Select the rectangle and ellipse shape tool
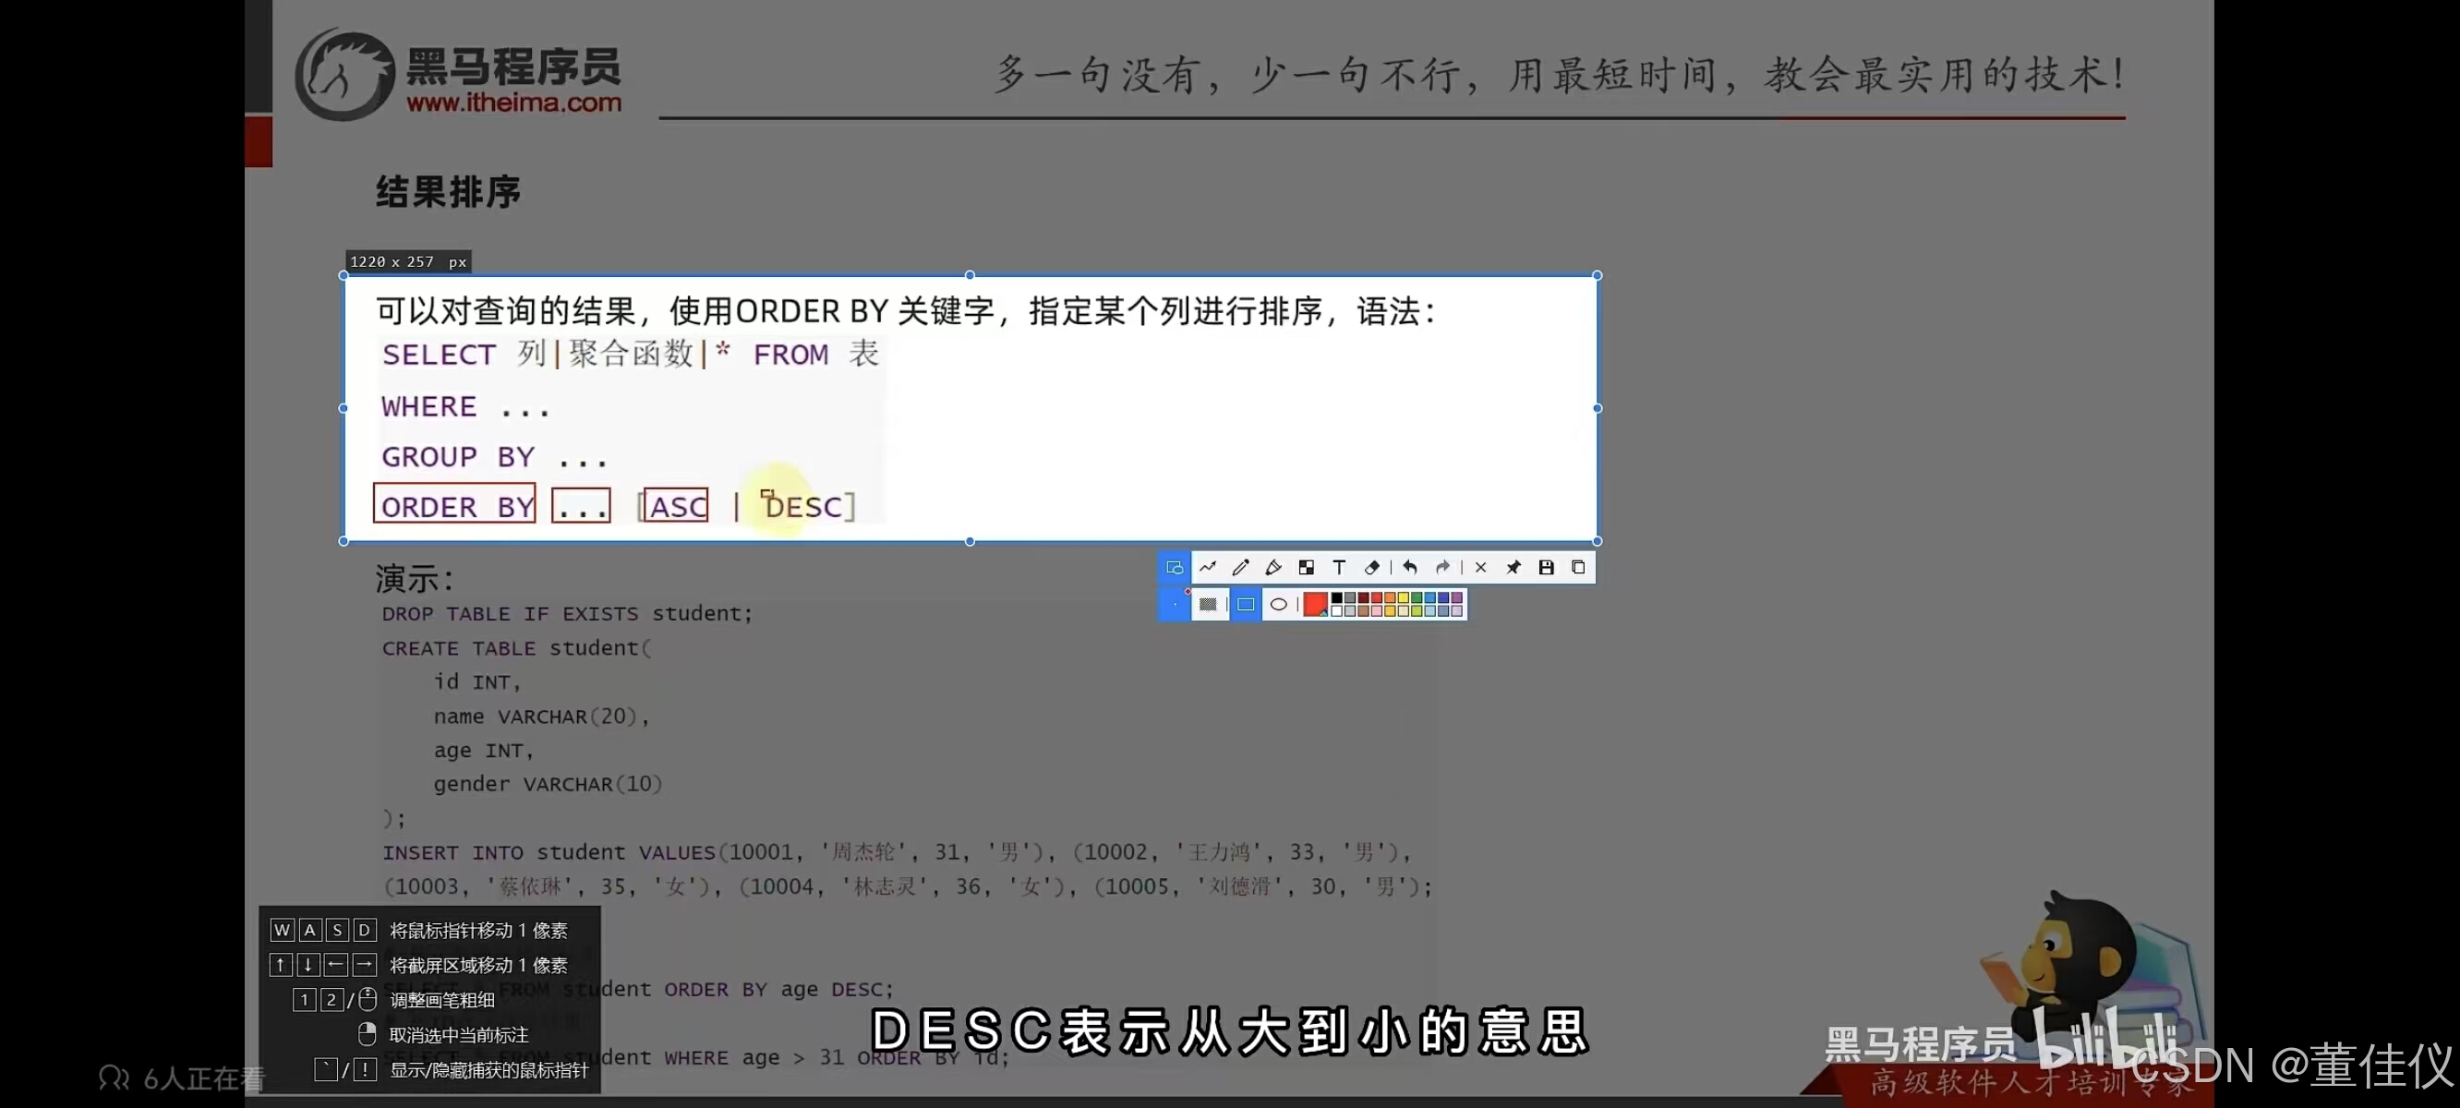The height and width of the screenshot is (1108, 2460). click(1175, 567)
